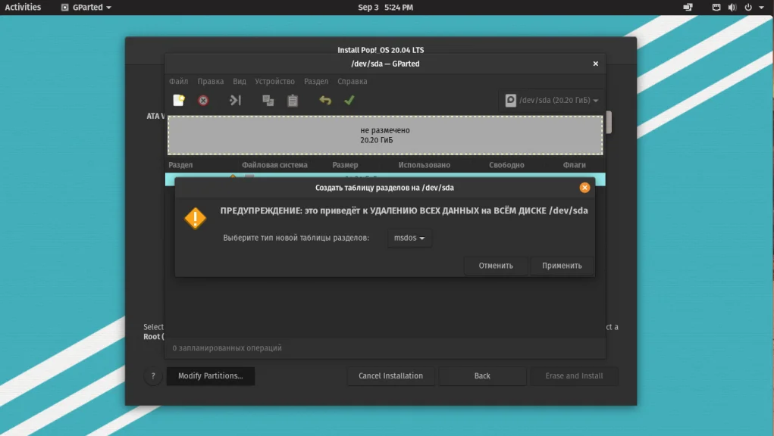The height and width of the screenshot is (436, 774).
Task: Click the Sep 3 5:24 PM clock
Action: click(386, 8)
